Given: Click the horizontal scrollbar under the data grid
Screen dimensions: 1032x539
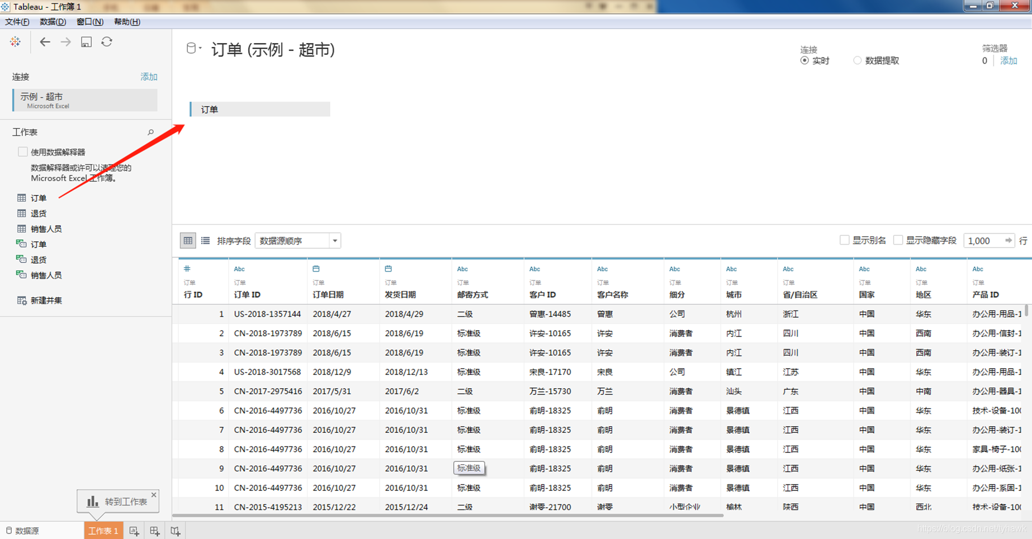Looking at the screenshot, I should coord(447,516).
